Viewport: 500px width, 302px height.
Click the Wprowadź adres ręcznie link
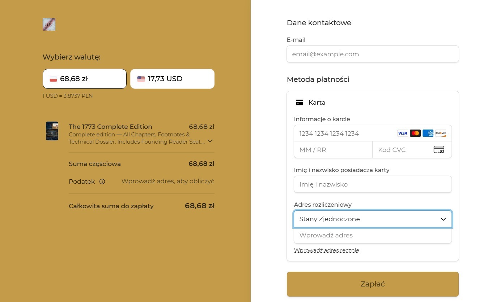coord(326,250)
